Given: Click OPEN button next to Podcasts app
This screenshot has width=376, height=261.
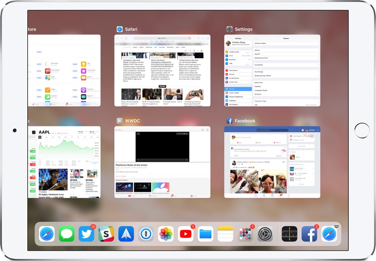Looking at the screenshot, I should coord(75,90).
